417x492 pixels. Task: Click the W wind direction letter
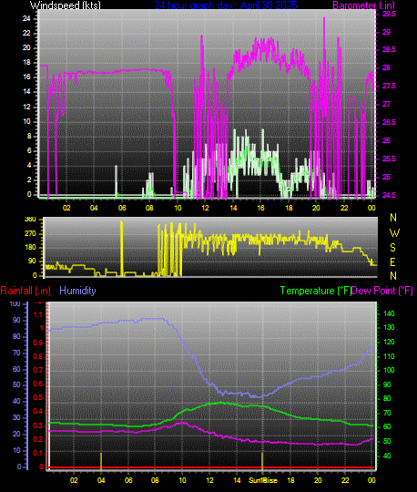pos(394,233)
